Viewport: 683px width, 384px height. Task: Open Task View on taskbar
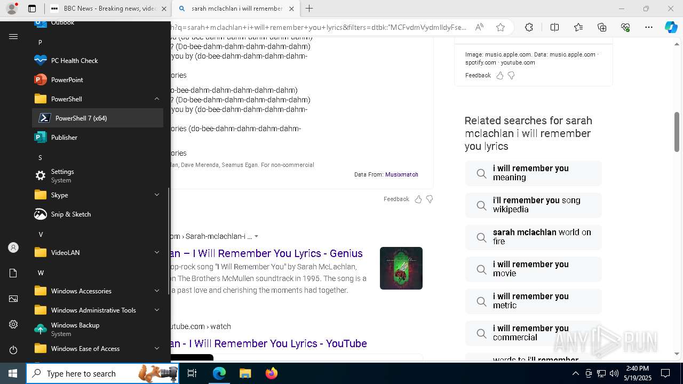193,373
